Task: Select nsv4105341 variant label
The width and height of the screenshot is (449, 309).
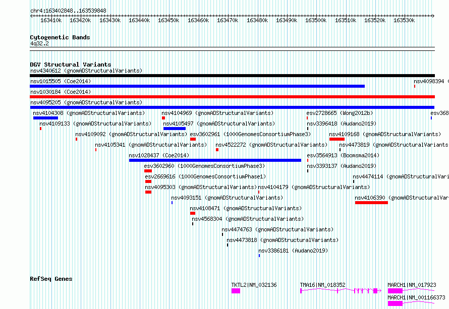Action: point(151,145)
